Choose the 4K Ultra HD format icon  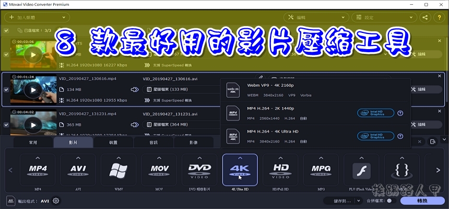(x=240, y=170)
